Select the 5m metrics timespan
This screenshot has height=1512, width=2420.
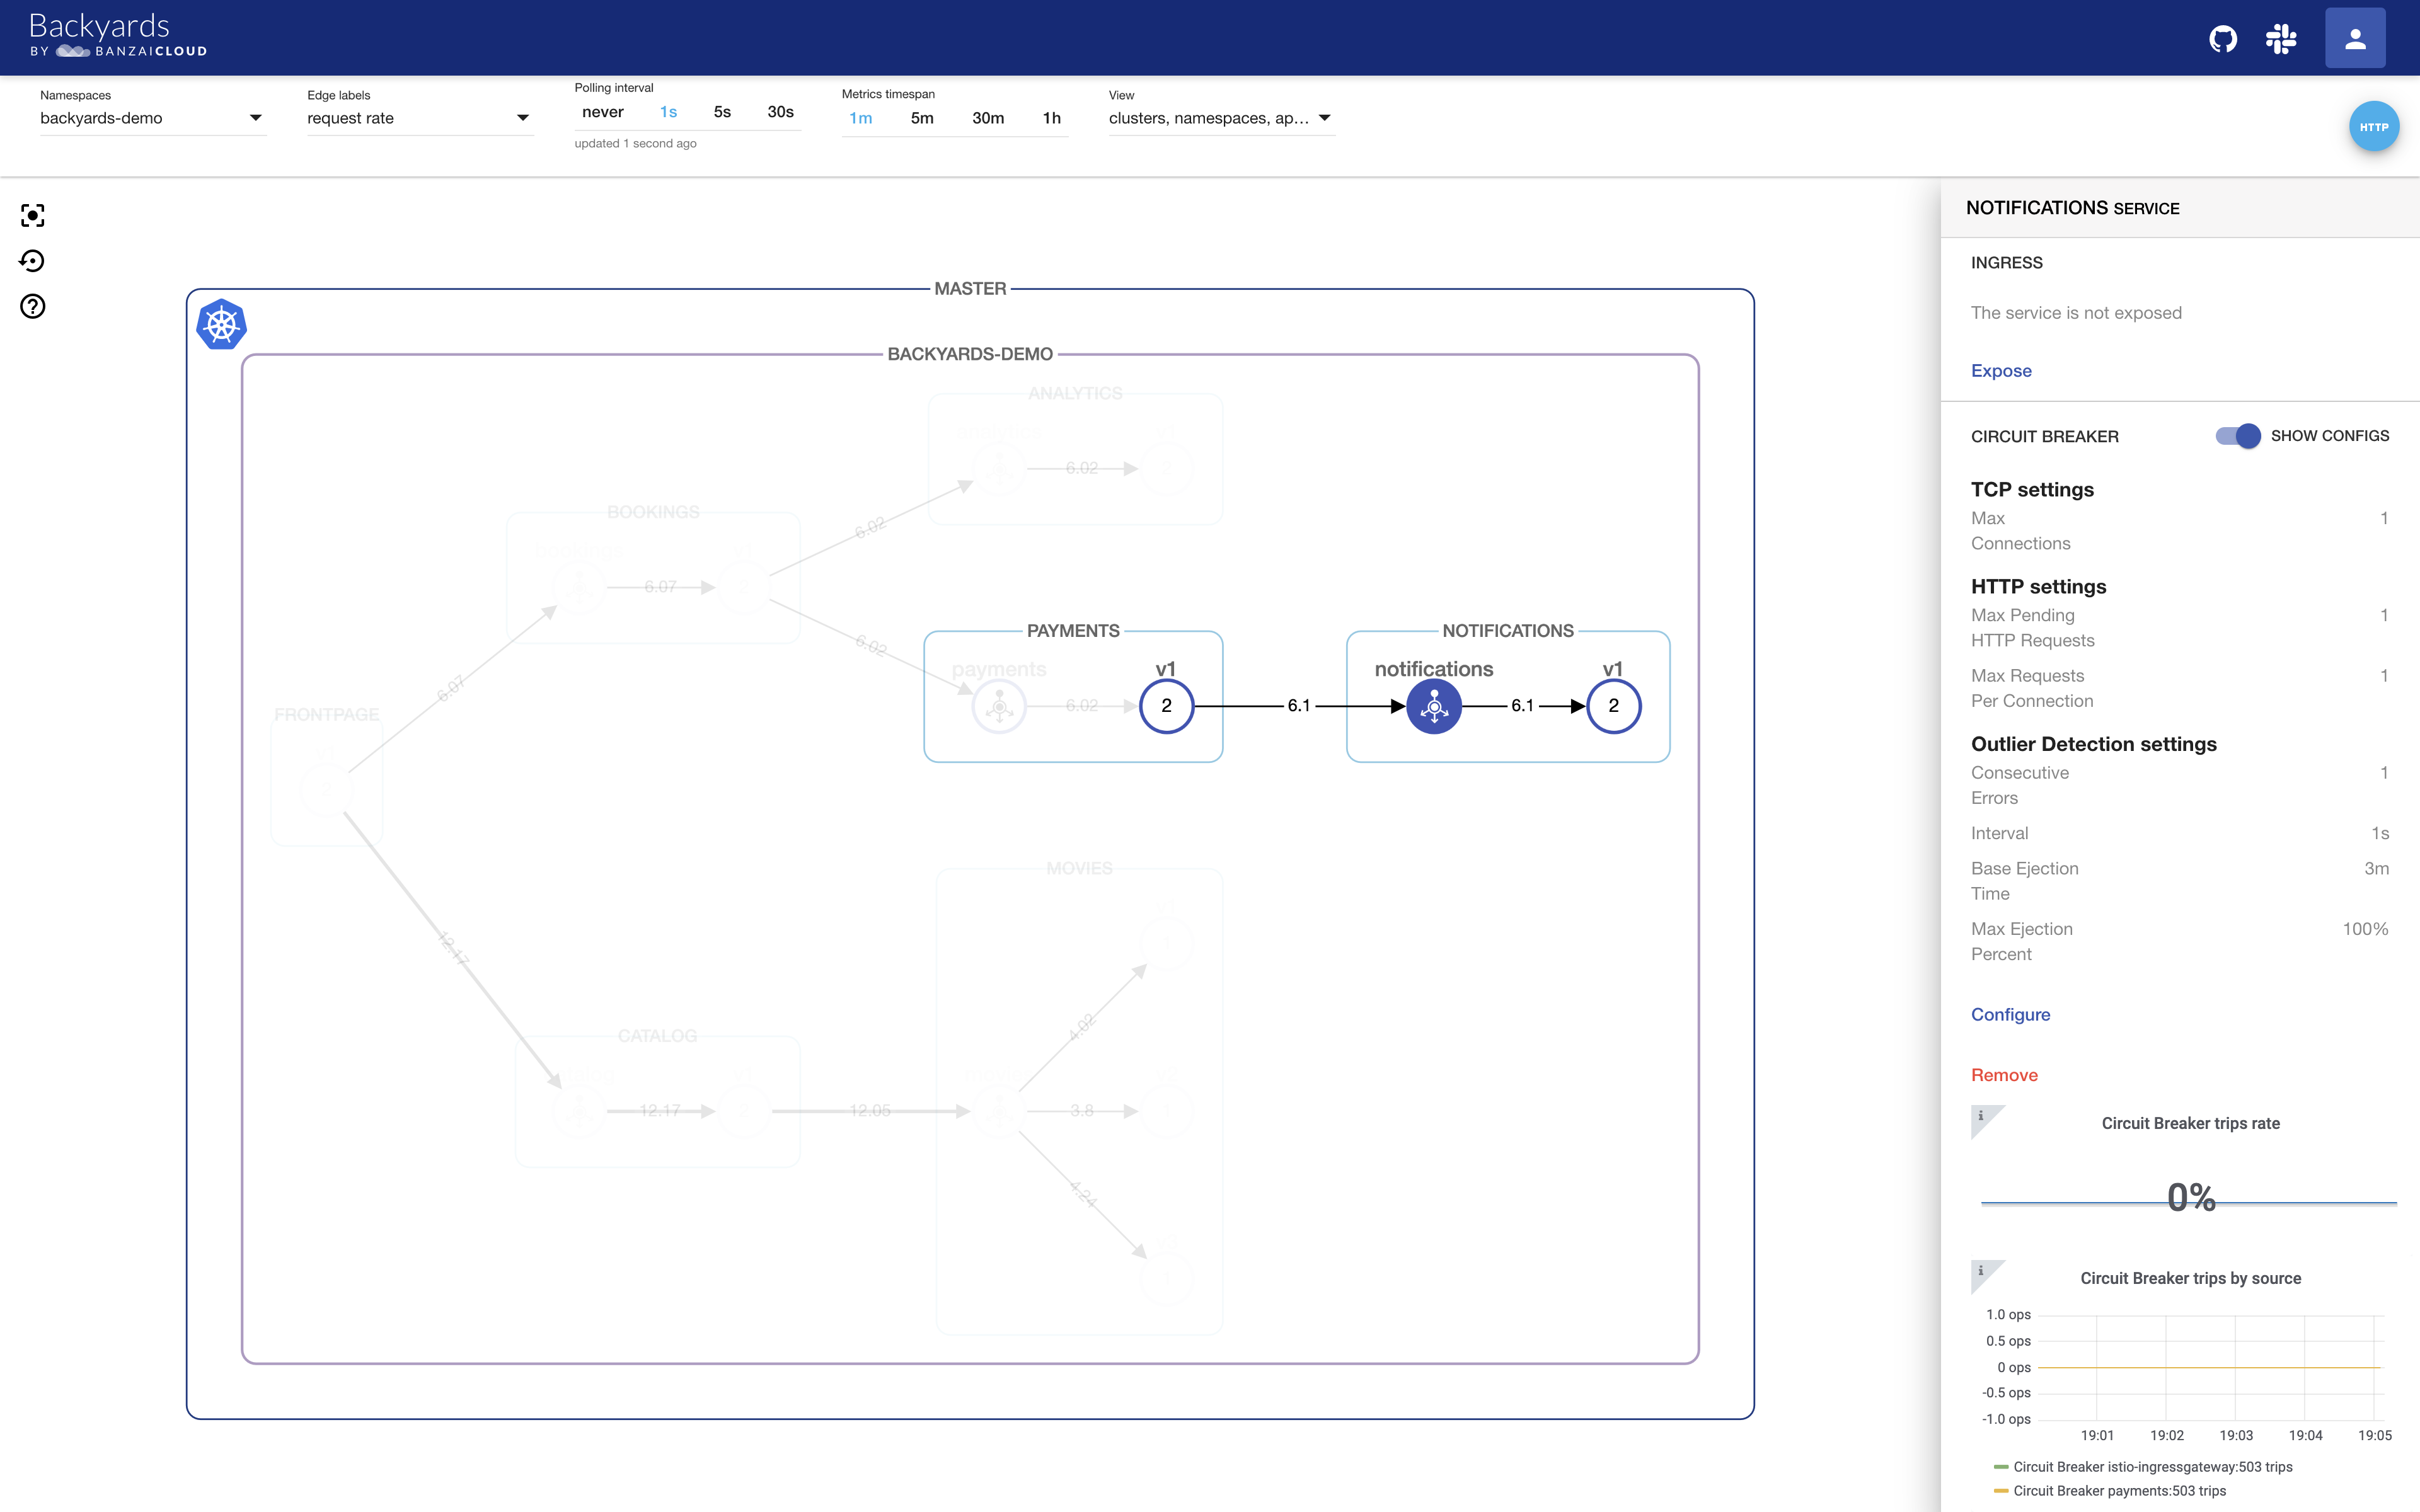922,118
